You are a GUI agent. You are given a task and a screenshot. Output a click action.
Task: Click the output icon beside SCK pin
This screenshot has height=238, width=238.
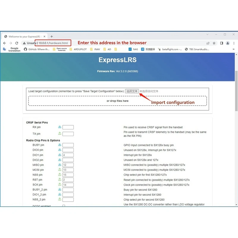click(x=60, y=184)
